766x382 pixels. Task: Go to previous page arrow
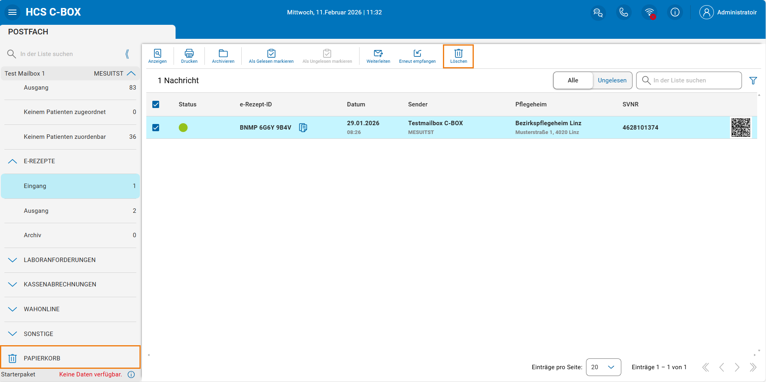722,367
